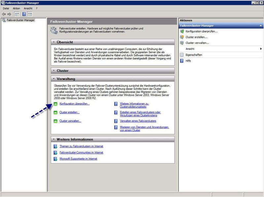Open the Ansicht menu in the menu bar
Viewport: 264px width, 197px height.
28,8
